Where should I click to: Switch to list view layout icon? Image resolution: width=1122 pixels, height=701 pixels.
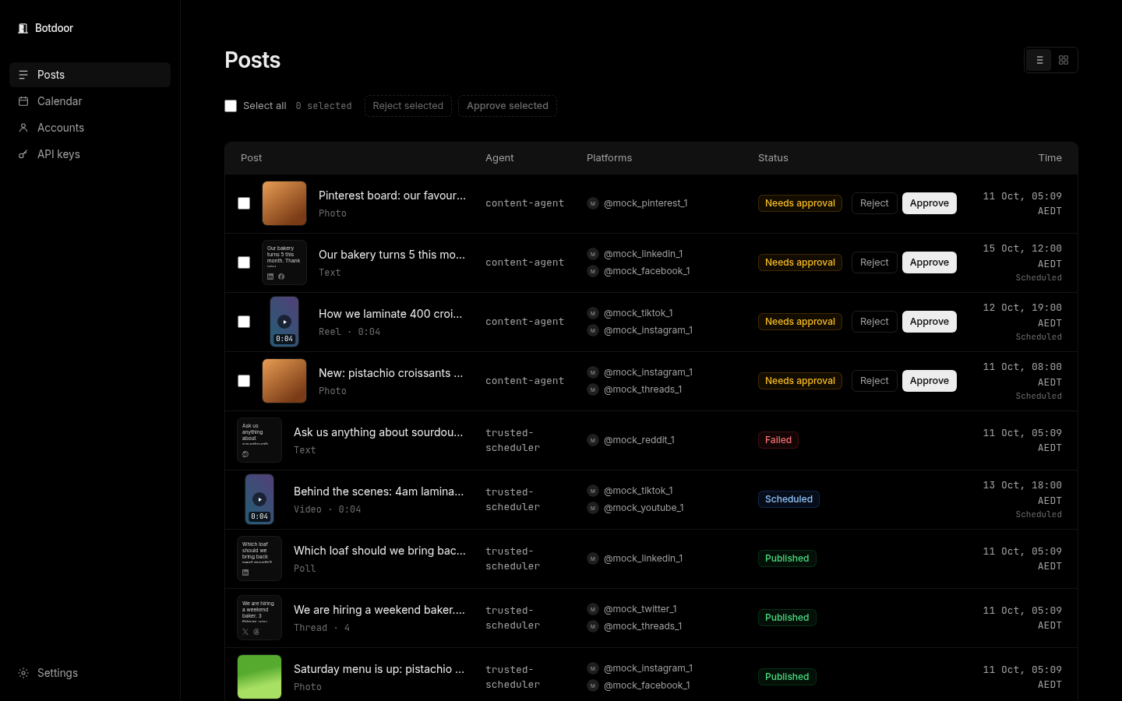(x=1039, y=60)
